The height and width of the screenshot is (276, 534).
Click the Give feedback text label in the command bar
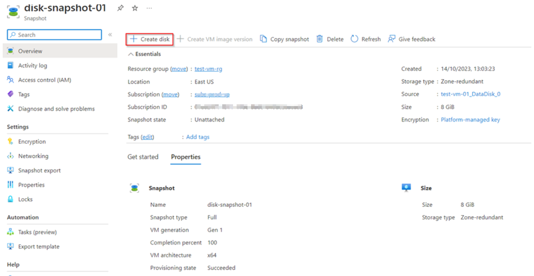pyautogui.click(x=417, y=39)
